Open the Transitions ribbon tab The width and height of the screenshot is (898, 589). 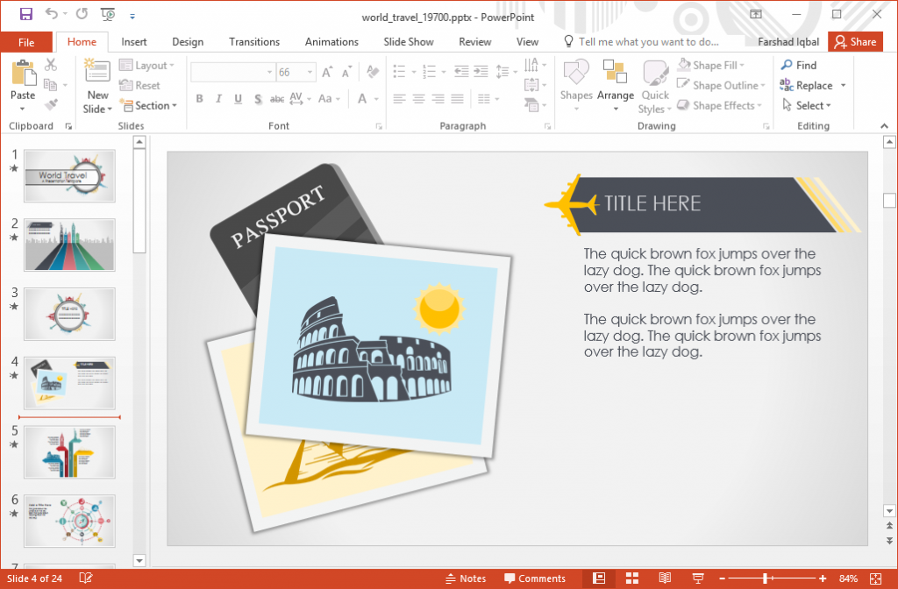coord(254,41)
